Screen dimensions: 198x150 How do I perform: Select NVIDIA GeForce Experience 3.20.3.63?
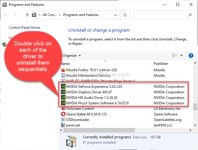[x=94, y=87]
